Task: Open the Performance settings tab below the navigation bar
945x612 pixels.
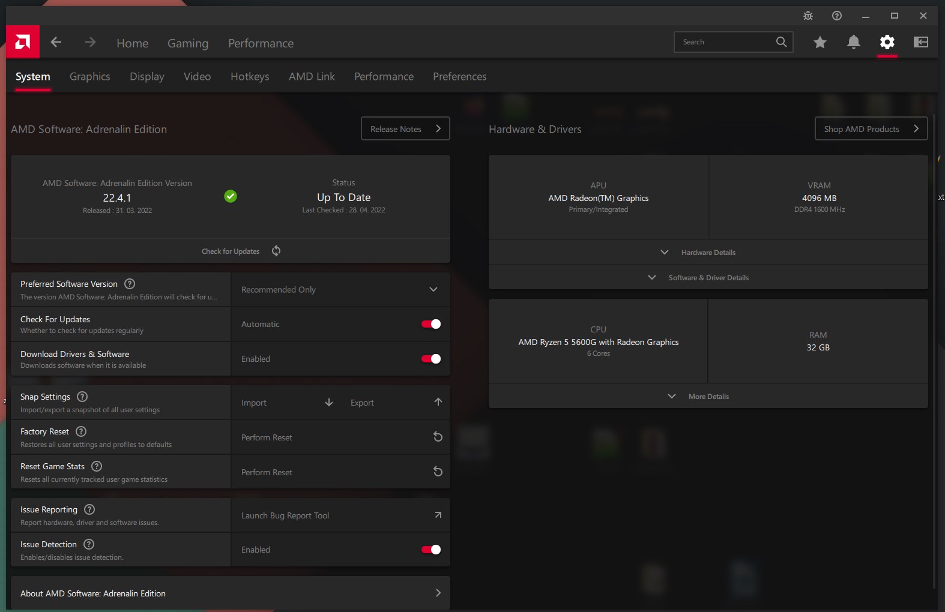Action: pyautogui.click(x=384, y=77)
